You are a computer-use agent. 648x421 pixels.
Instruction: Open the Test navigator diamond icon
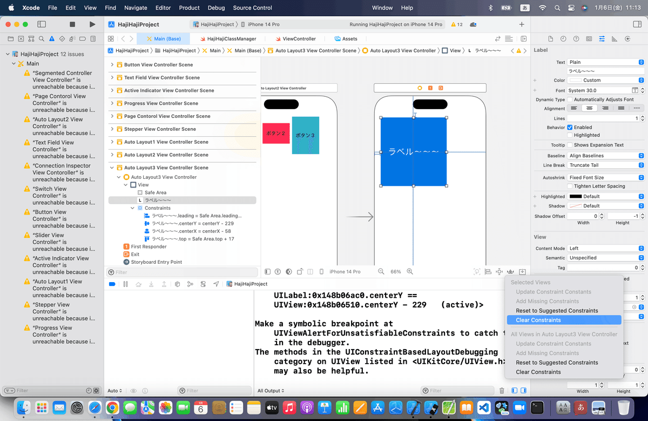(x=62, y=39)
